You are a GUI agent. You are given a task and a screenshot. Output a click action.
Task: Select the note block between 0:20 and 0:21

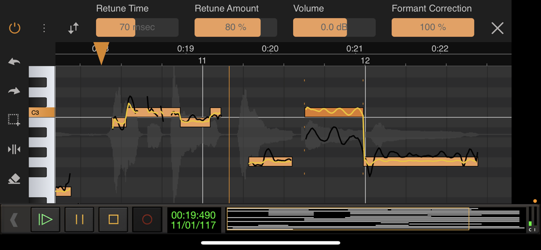coord(270,162)
